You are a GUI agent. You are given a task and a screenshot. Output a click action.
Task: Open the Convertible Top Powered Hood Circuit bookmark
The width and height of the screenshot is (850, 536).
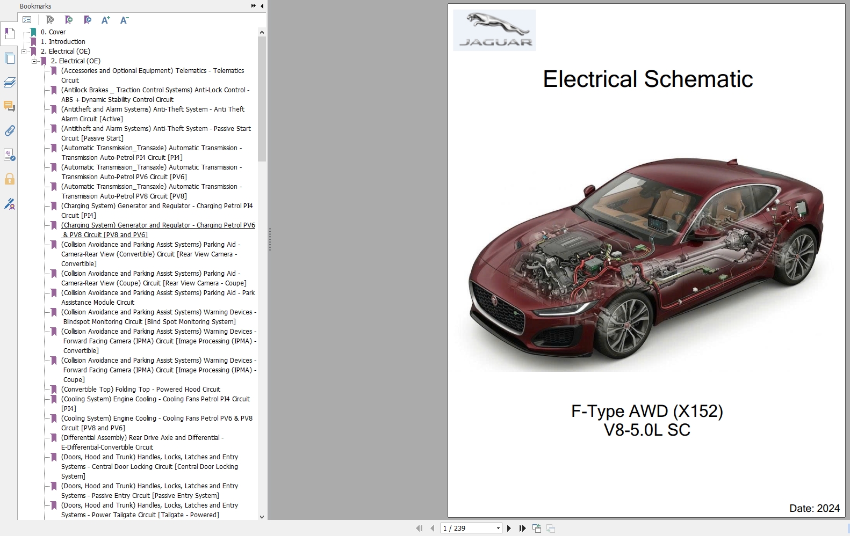click(x=140, y=390)
